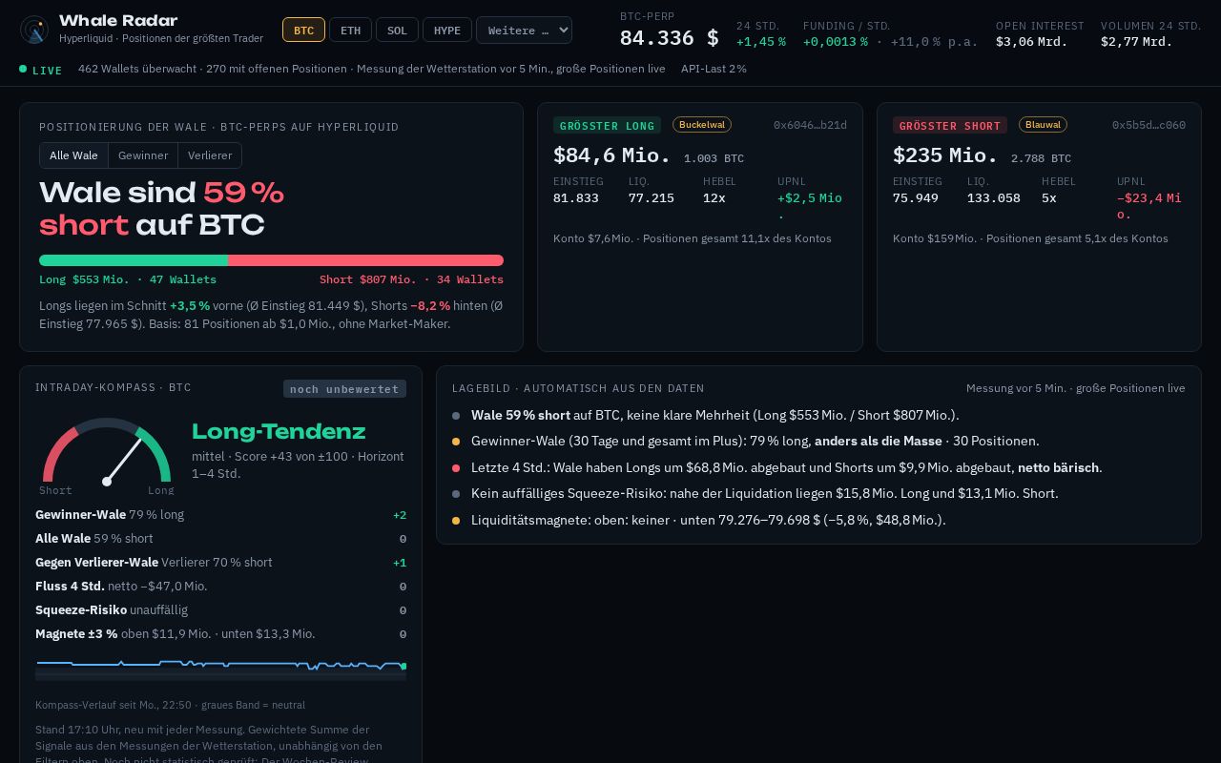Viewport: 1221px width, 763px height.
Task: Click wallet address 0x6046…b21d
Action: coord(810,125)
